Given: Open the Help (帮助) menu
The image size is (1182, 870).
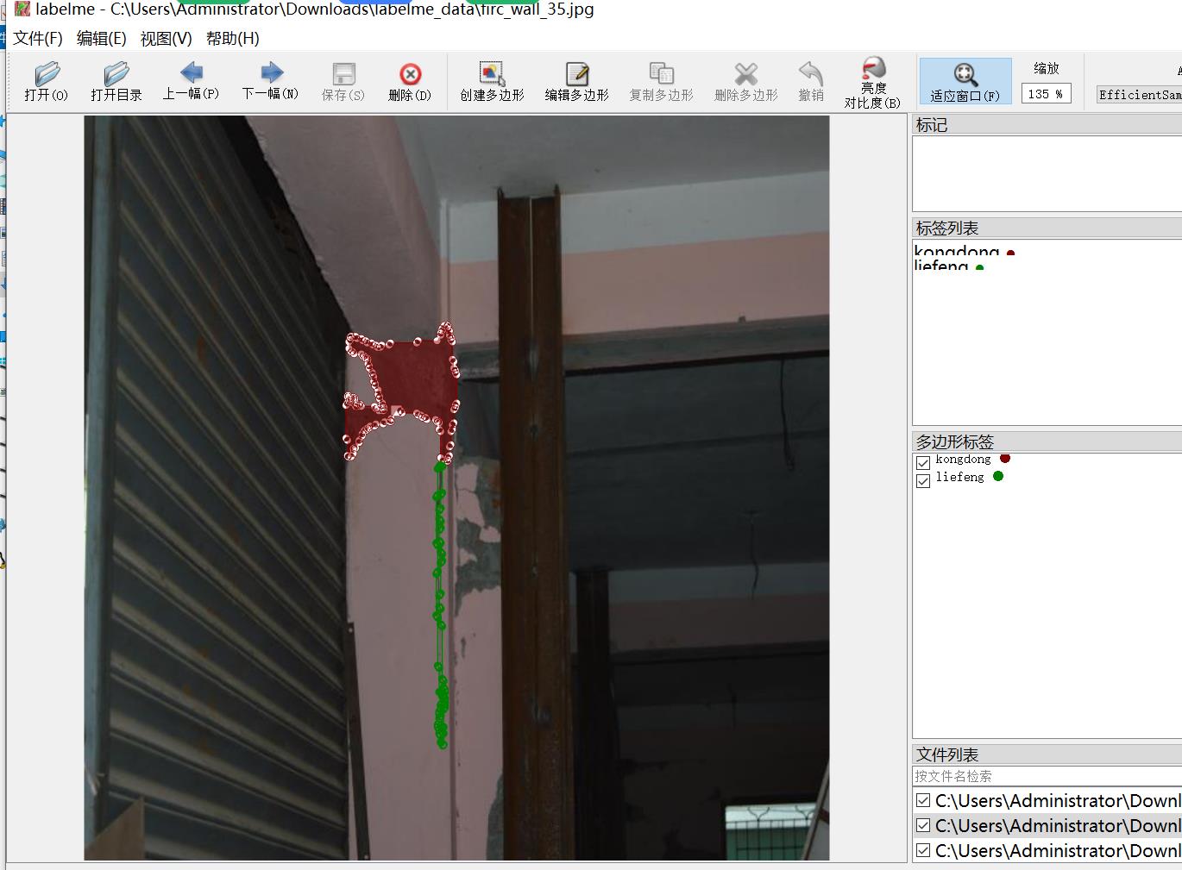Looking at the screenshot, I should [x=232, y=39].
